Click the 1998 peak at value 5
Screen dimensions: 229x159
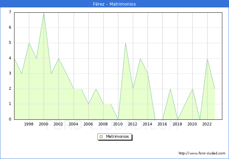tap(29, 43)
